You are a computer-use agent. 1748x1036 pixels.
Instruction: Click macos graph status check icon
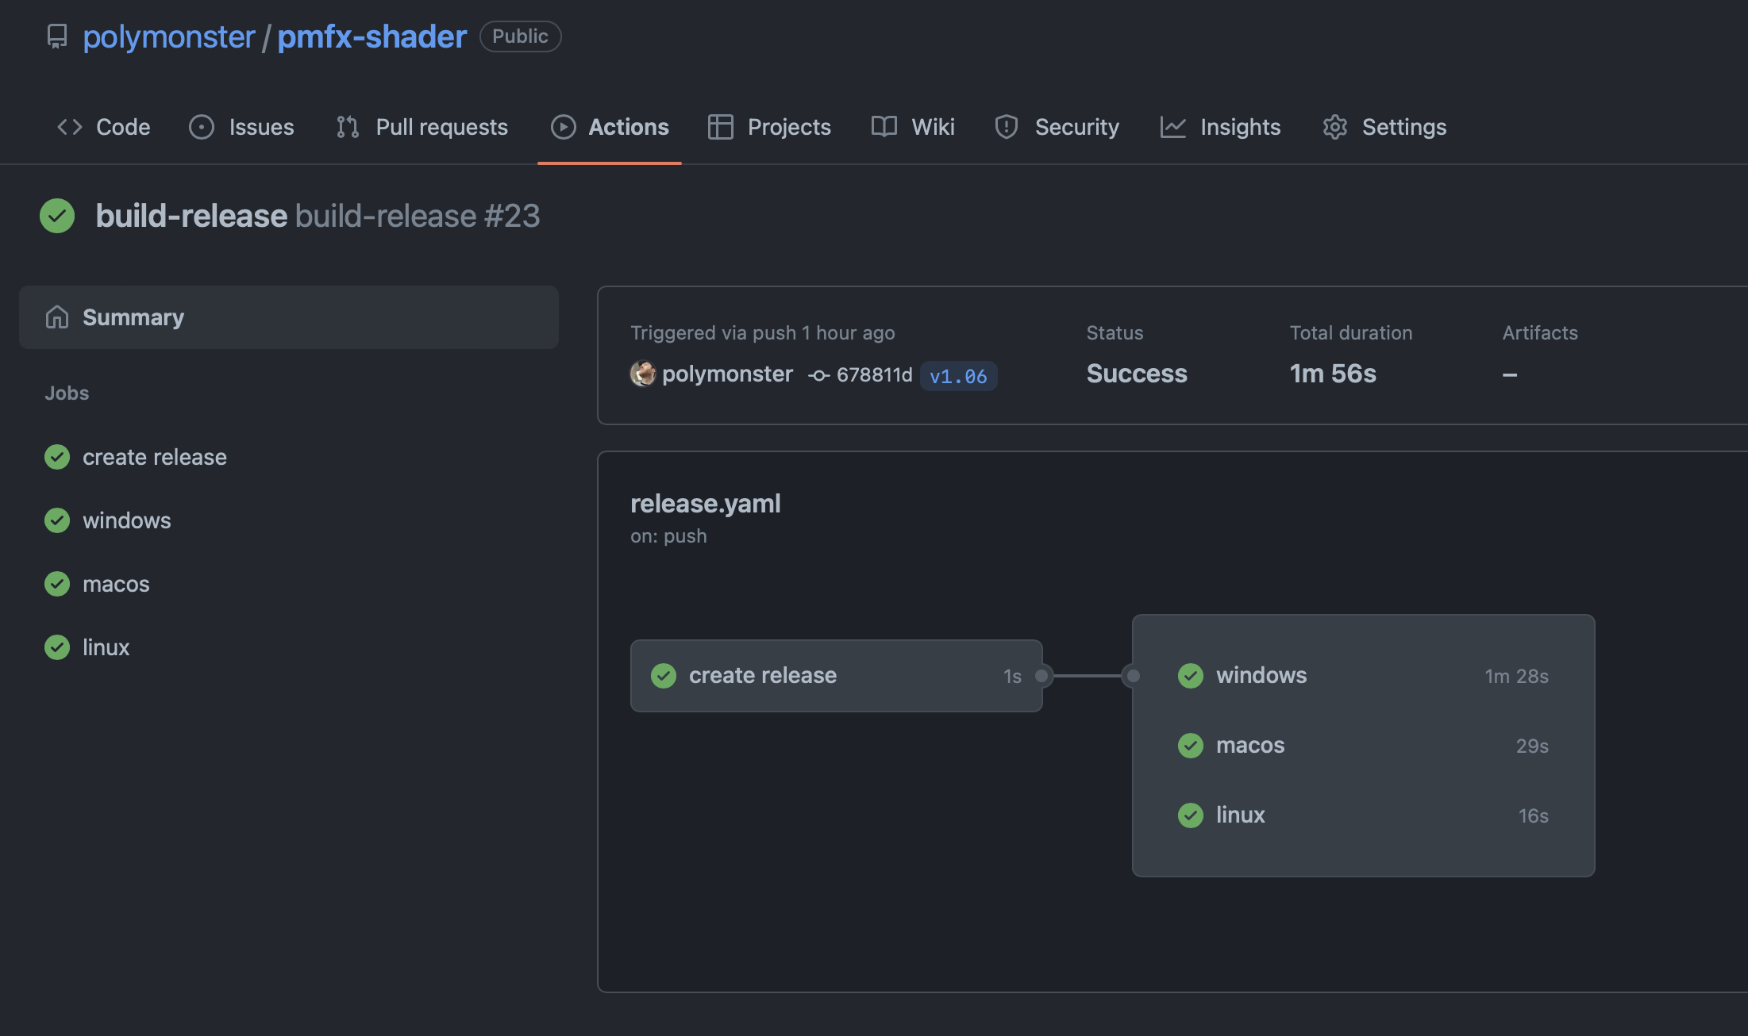click(x=1191, y=746)
